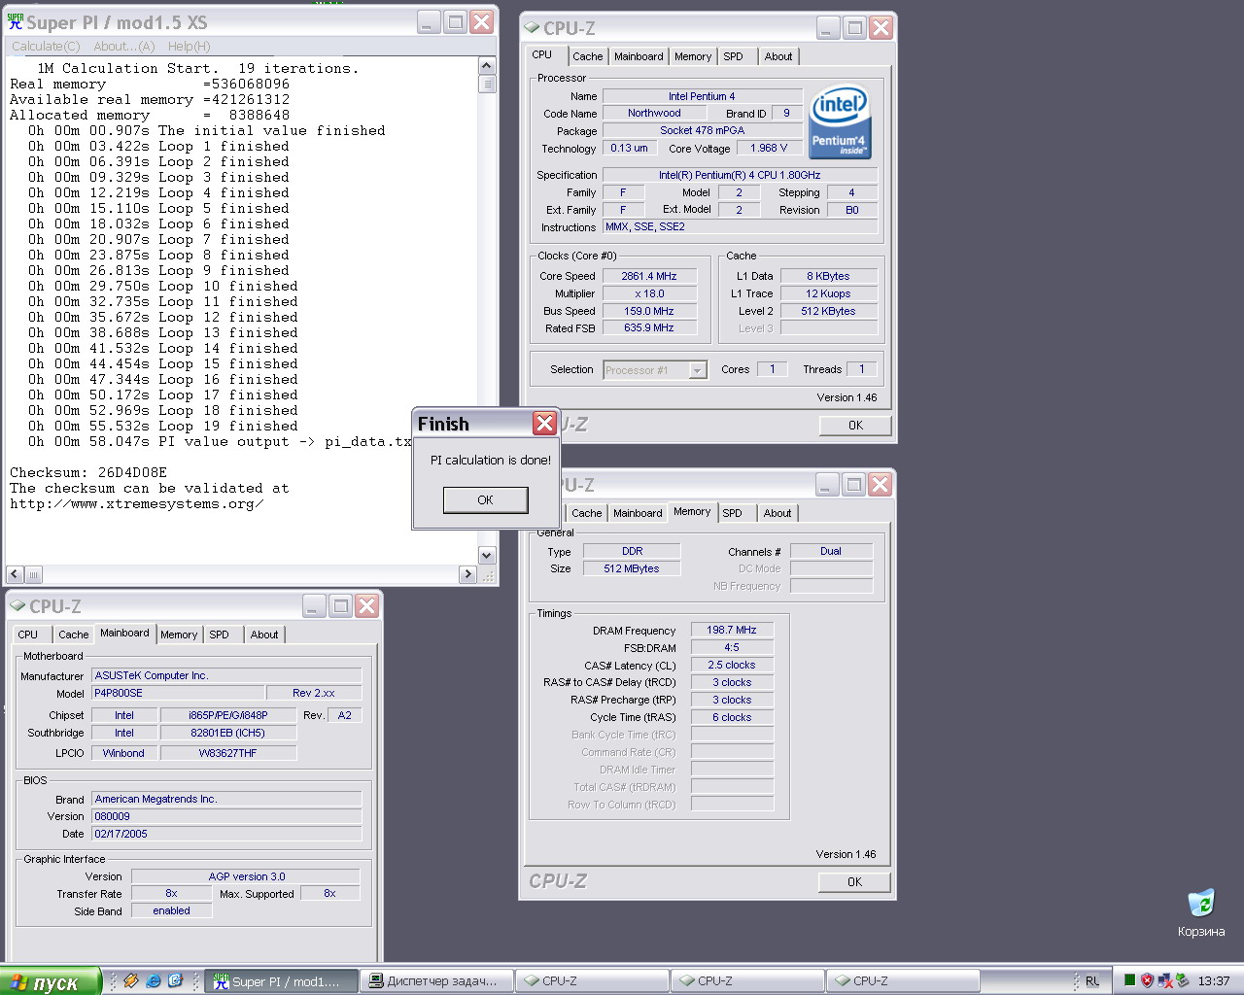Viewport: 1244px width, 995px height.
Task: Click the taskbar clock showing 13:37
Action: pos(1214,981)
